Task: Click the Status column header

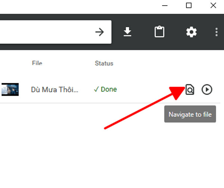Action: tap(104, 63)
